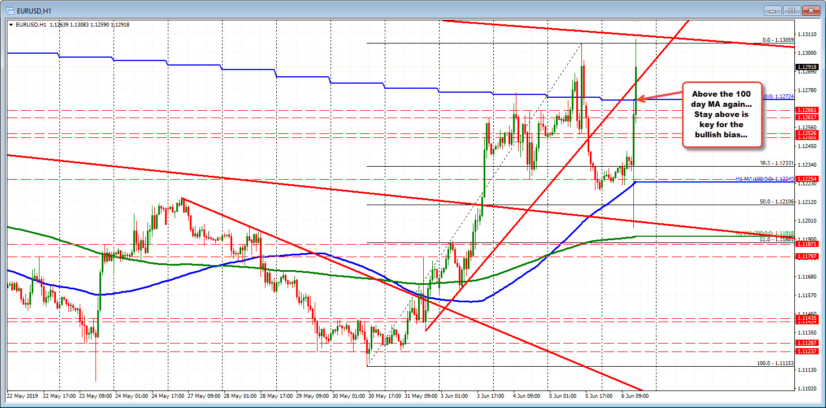Click the 1.12340 price scale value
Image resolution: width=826 pixels, height=408 pixels.
806,164
